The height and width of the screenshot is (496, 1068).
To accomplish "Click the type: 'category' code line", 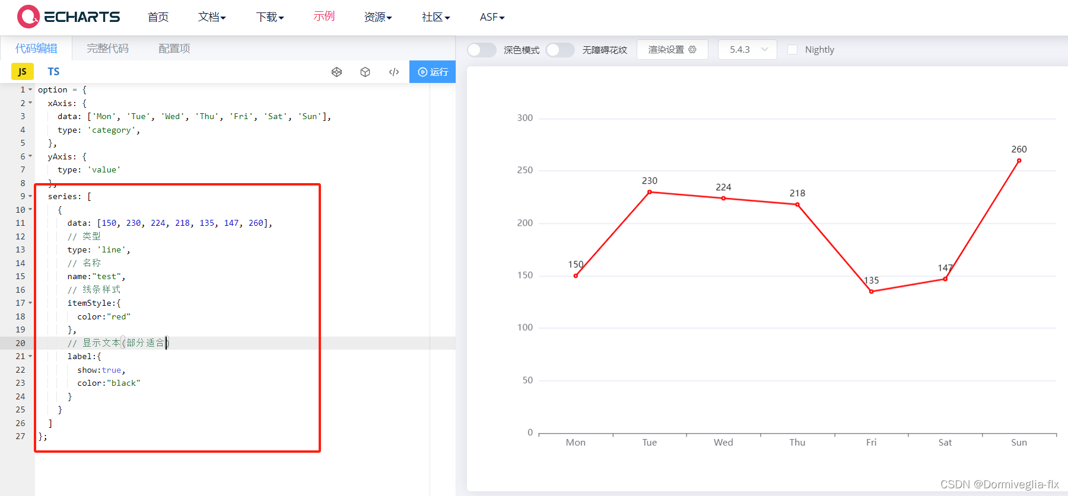I will (99, 130).
